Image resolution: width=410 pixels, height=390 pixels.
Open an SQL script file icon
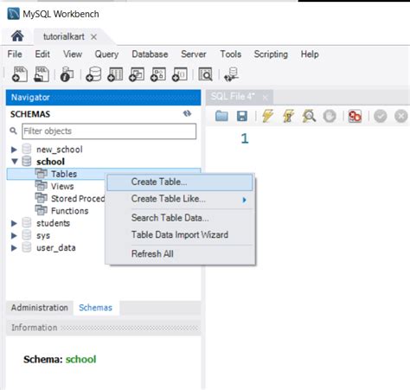pyautogui.click(x=42, y=74)
